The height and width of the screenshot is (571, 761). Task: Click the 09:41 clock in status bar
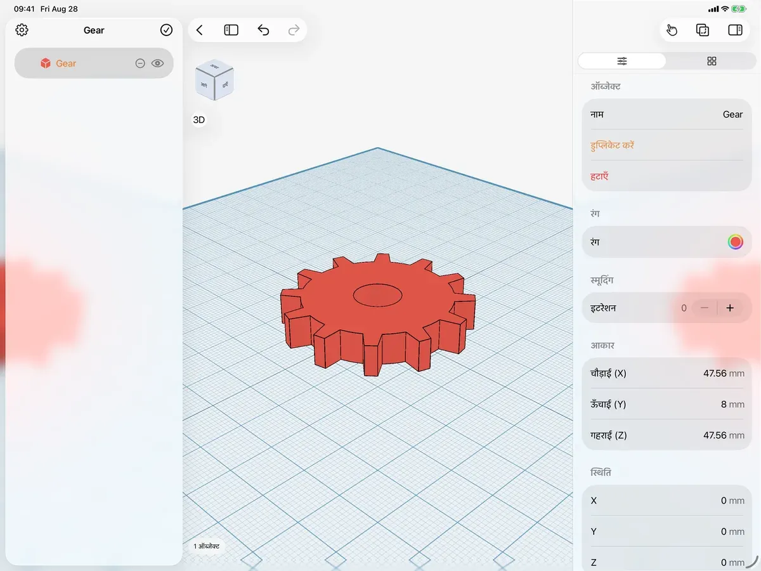[x=24, y=9]
